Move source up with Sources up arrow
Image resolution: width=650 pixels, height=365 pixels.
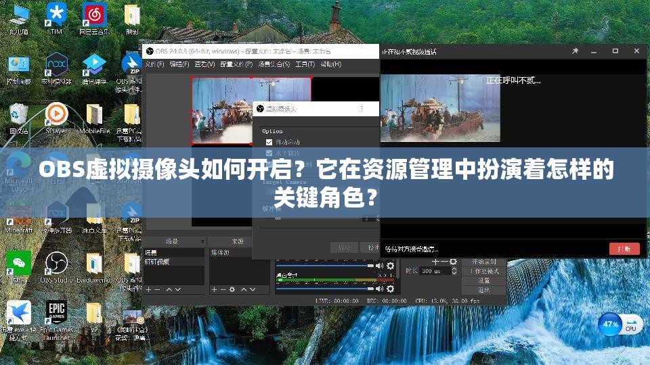(x=244, y=290)
